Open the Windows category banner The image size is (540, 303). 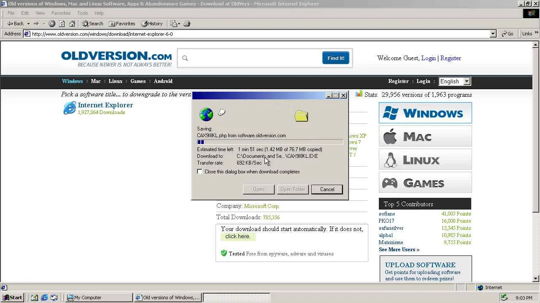pos(425,113)
